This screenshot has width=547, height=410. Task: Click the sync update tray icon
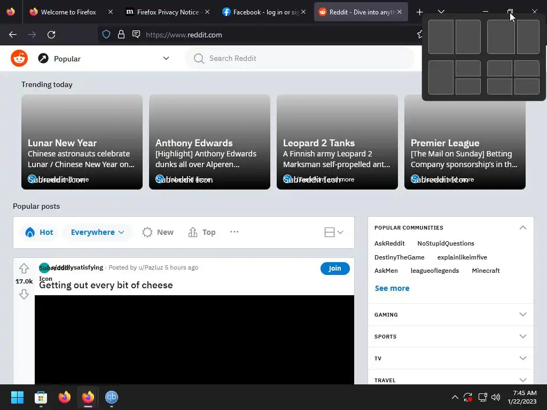click(468, 397)
